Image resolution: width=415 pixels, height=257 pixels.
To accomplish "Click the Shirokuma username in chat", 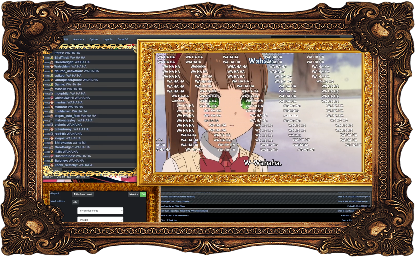I will click(63, 143).
